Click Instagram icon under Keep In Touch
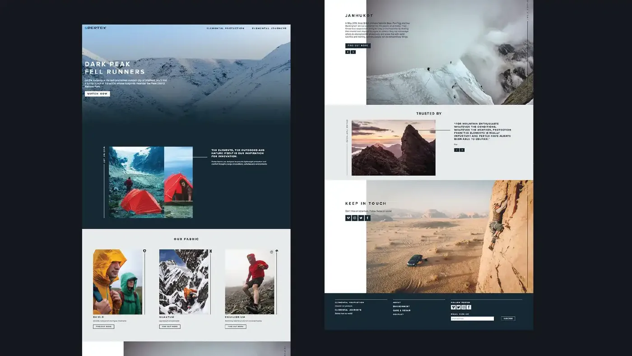The height and width of the screenshot is (356, 632). 355,218
